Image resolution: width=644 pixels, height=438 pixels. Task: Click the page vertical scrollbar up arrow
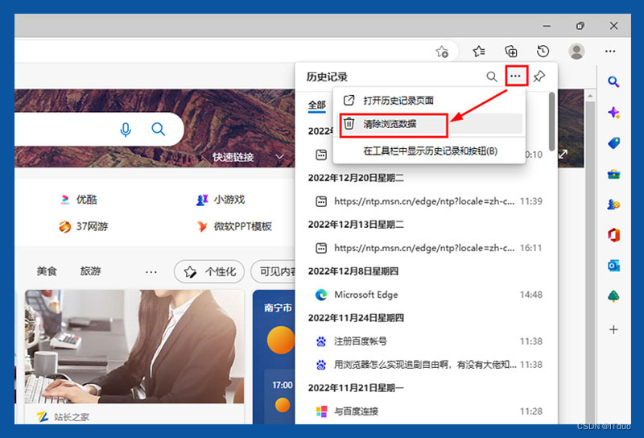[x=590, y=96]
